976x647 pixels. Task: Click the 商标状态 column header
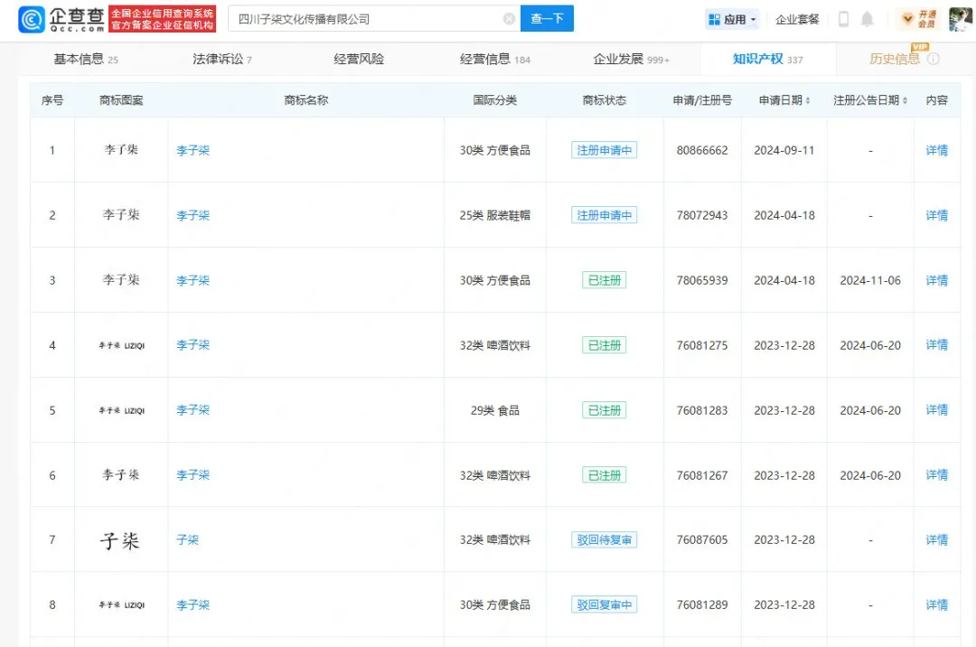pos(605,100)
